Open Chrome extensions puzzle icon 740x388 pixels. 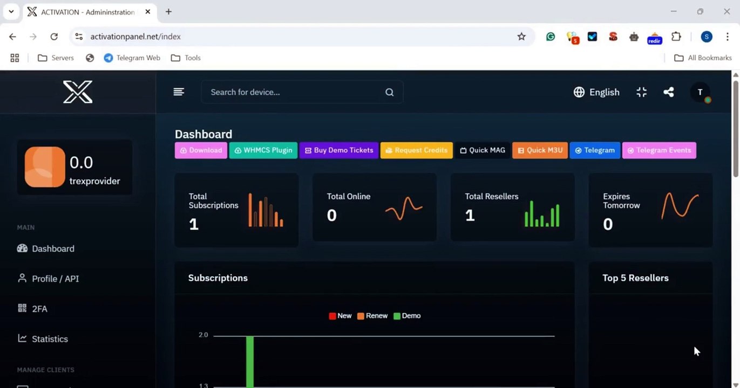[676, 37]
